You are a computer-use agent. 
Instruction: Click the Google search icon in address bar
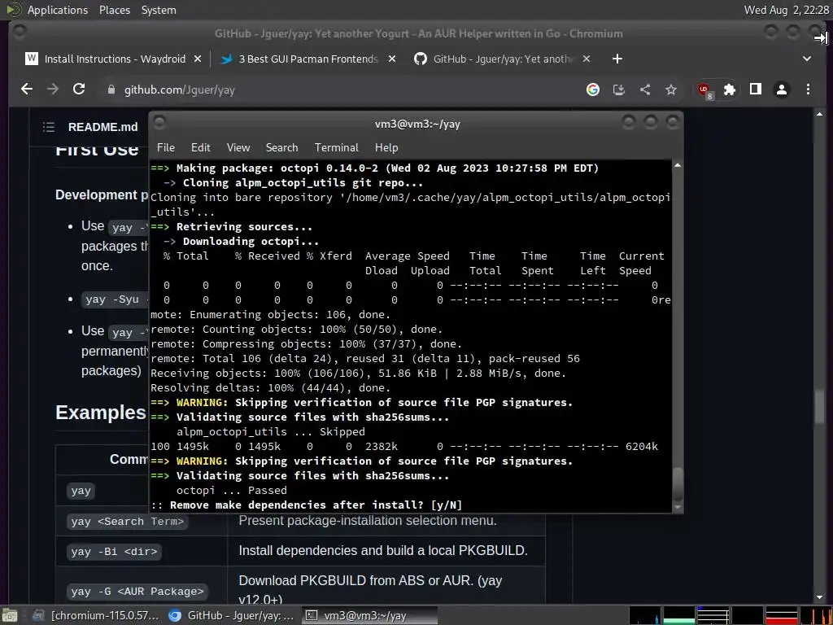point(593,90)
